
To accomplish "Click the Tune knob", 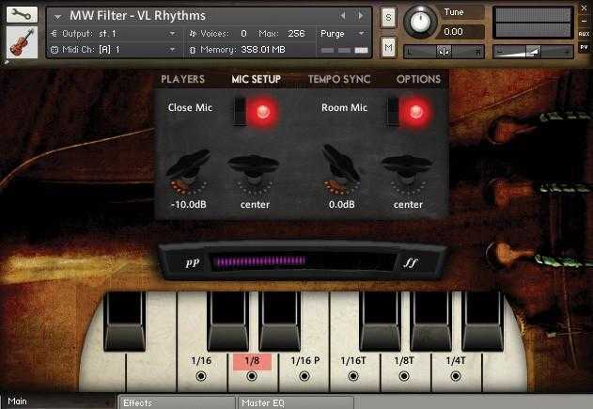I will click(x=420, y=22).
